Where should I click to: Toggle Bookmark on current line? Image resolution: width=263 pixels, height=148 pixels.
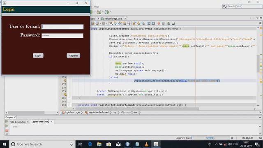143,23
